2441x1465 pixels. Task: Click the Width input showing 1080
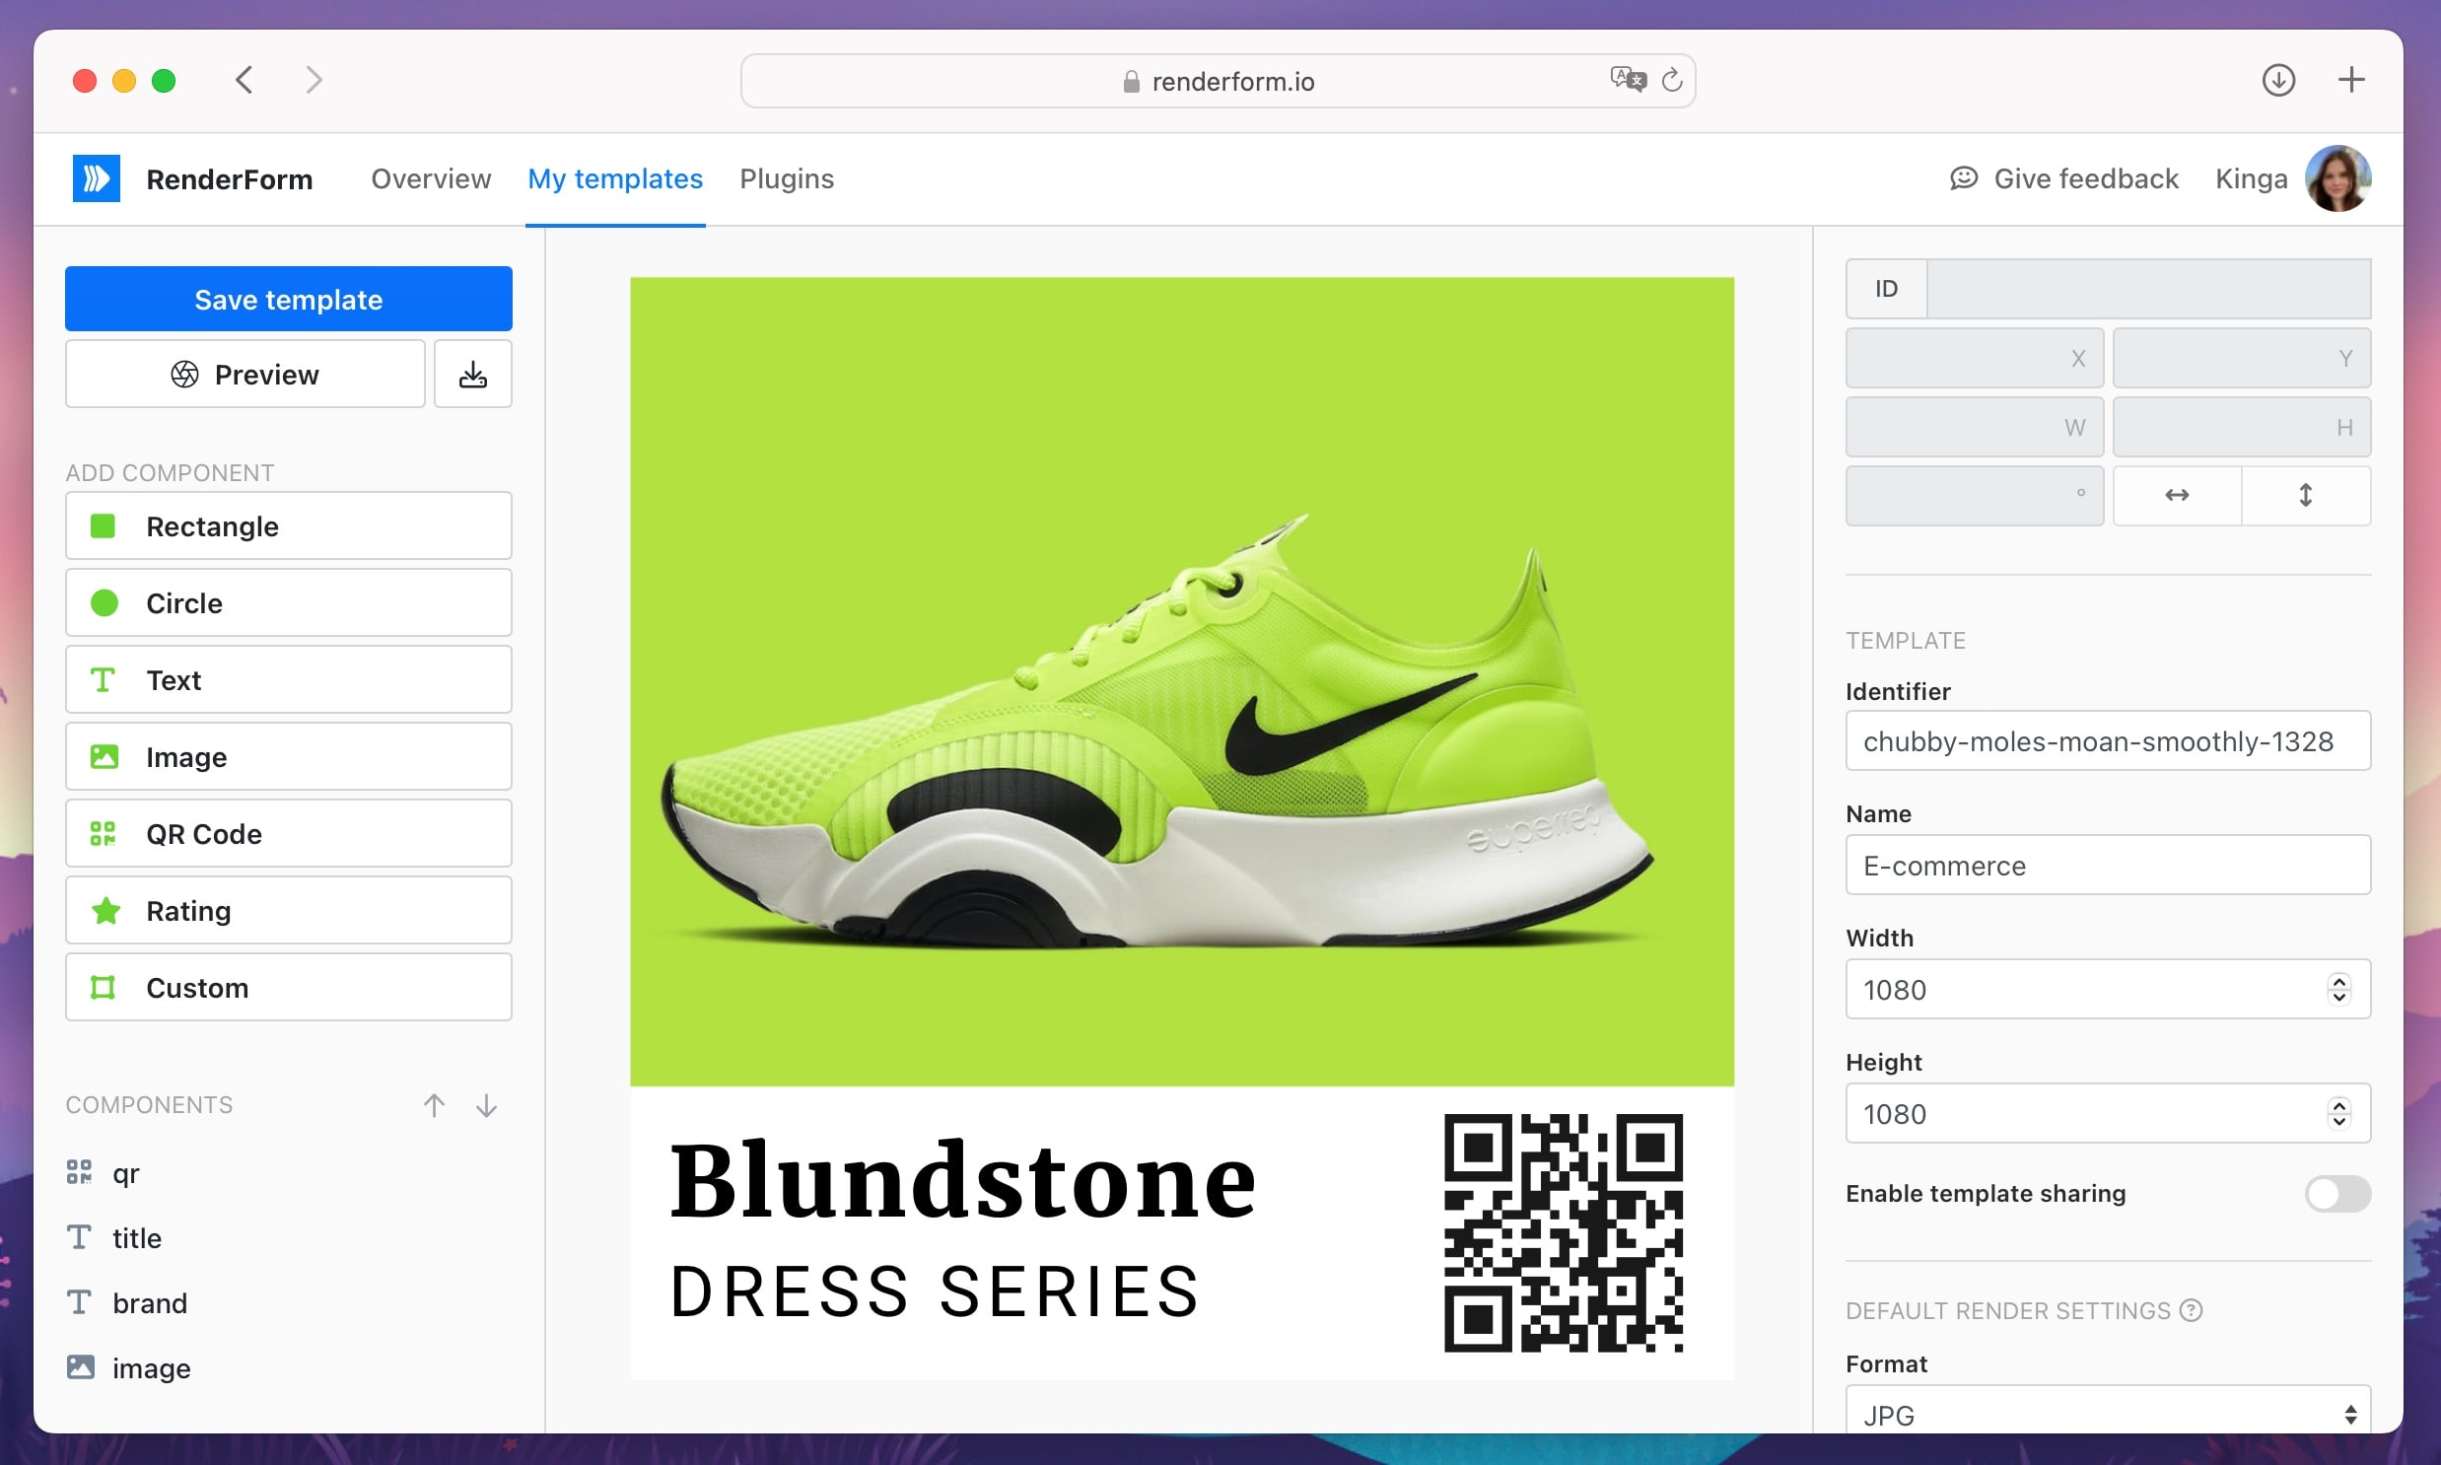tap(2108, 989)
